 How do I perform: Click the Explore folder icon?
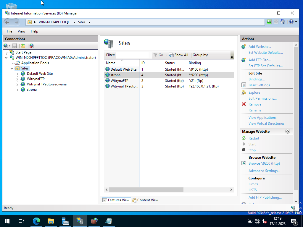click(x=244, y=93)
